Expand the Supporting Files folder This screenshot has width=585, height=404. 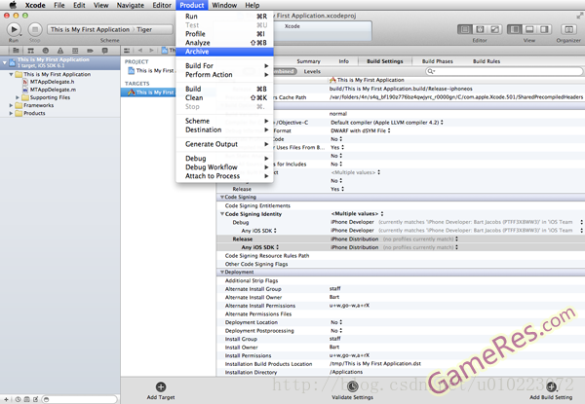(x=18, y=97)
